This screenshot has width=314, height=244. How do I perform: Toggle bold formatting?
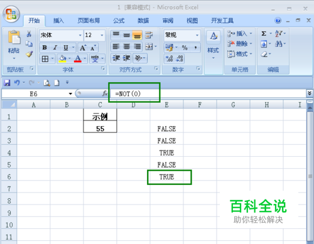45,48
